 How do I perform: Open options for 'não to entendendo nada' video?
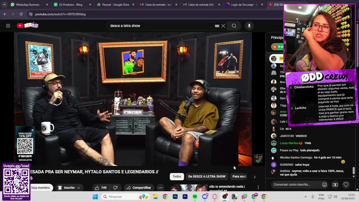point(258,187)
